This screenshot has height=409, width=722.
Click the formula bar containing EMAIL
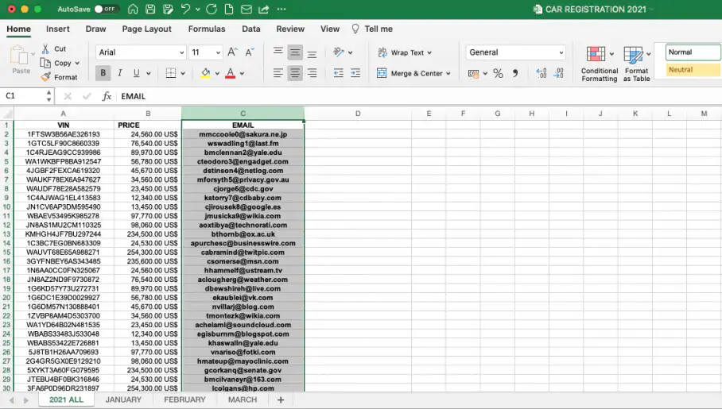[419, 96]
